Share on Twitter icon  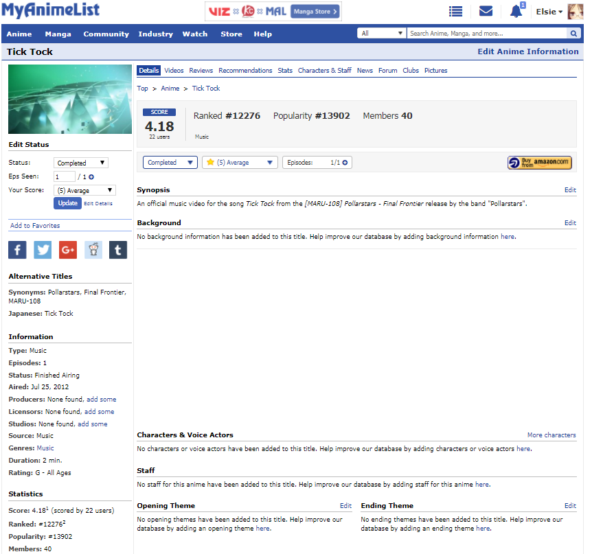(43, 250)
